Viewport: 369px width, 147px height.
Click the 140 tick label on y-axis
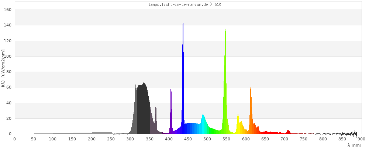pos(7,25)
